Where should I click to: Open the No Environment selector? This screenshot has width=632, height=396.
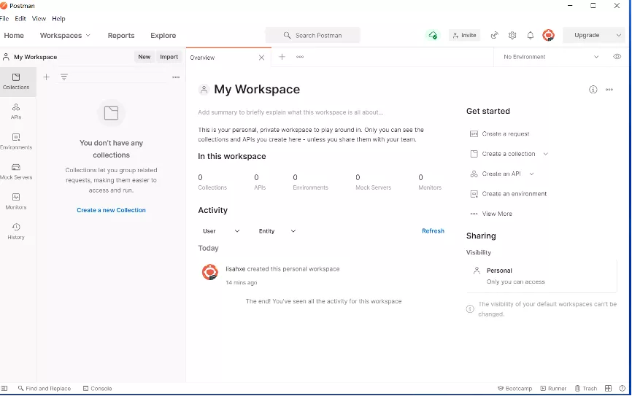pyautogui.click(x=551, y=57)
